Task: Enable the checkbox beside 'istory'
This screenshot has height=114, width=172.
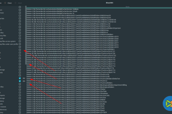Action: [20, 101]
